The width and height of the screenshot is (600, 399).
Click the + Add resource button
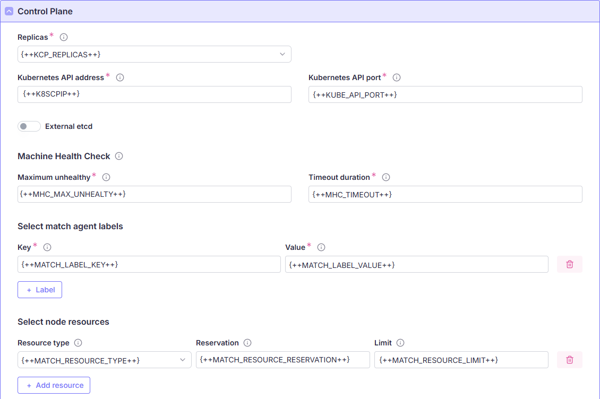tap(54, 385)
